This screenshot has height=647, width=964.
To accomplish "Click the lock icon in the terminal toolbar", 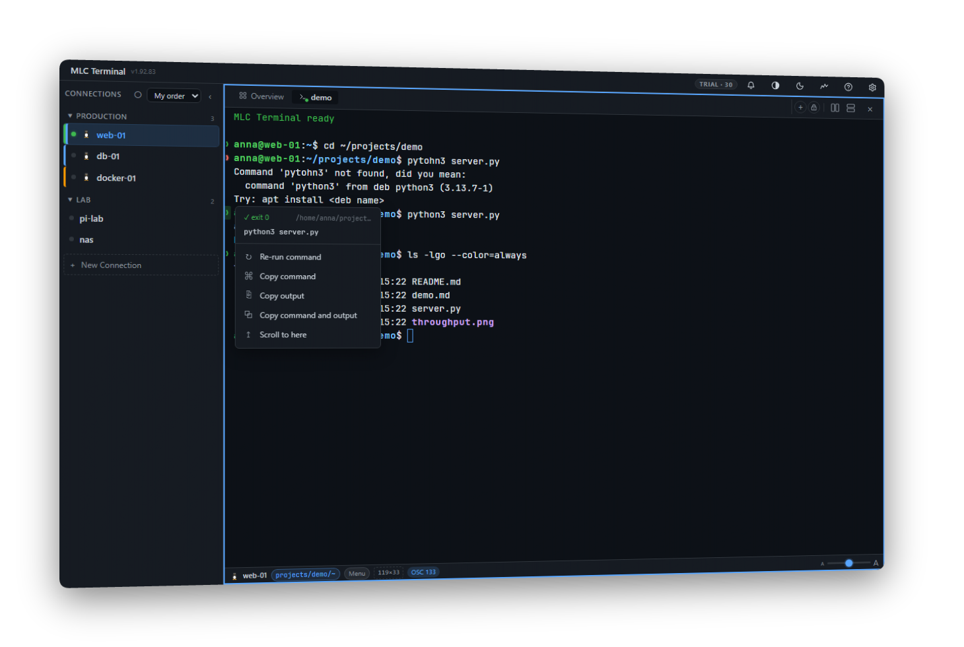I will click(x=814, y=108).
